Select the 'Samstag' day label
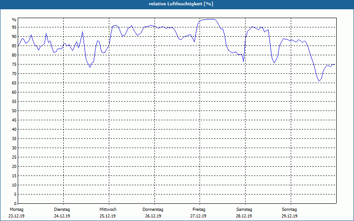The height and width of the screenshot is (221, 354). [x=244, y=210]
